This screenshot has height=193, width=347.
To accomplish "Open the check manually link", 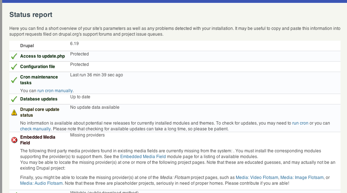I will (35, 129).
